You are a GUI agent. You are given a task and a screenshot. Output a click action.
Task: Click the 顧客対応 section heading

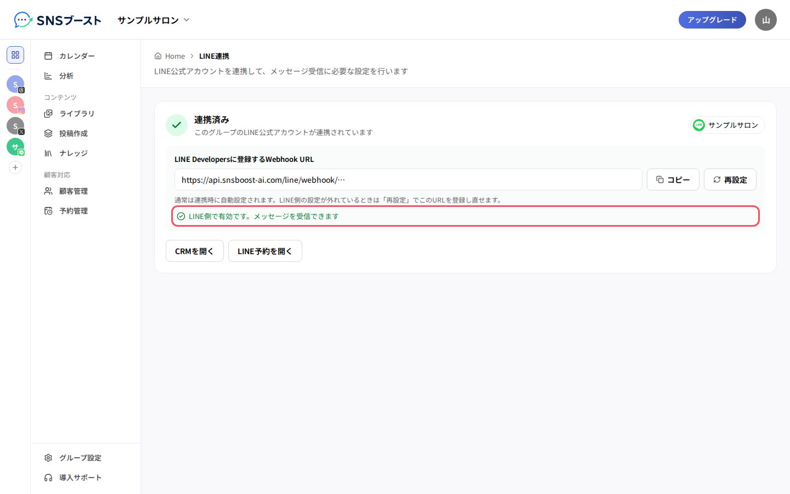coord(57,175)
